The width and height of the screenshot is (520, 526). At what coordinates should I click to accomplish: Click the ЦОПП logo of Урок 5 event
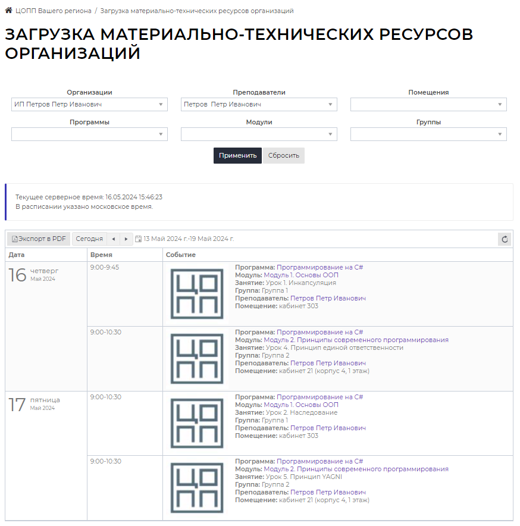click(x=197, y=488)
